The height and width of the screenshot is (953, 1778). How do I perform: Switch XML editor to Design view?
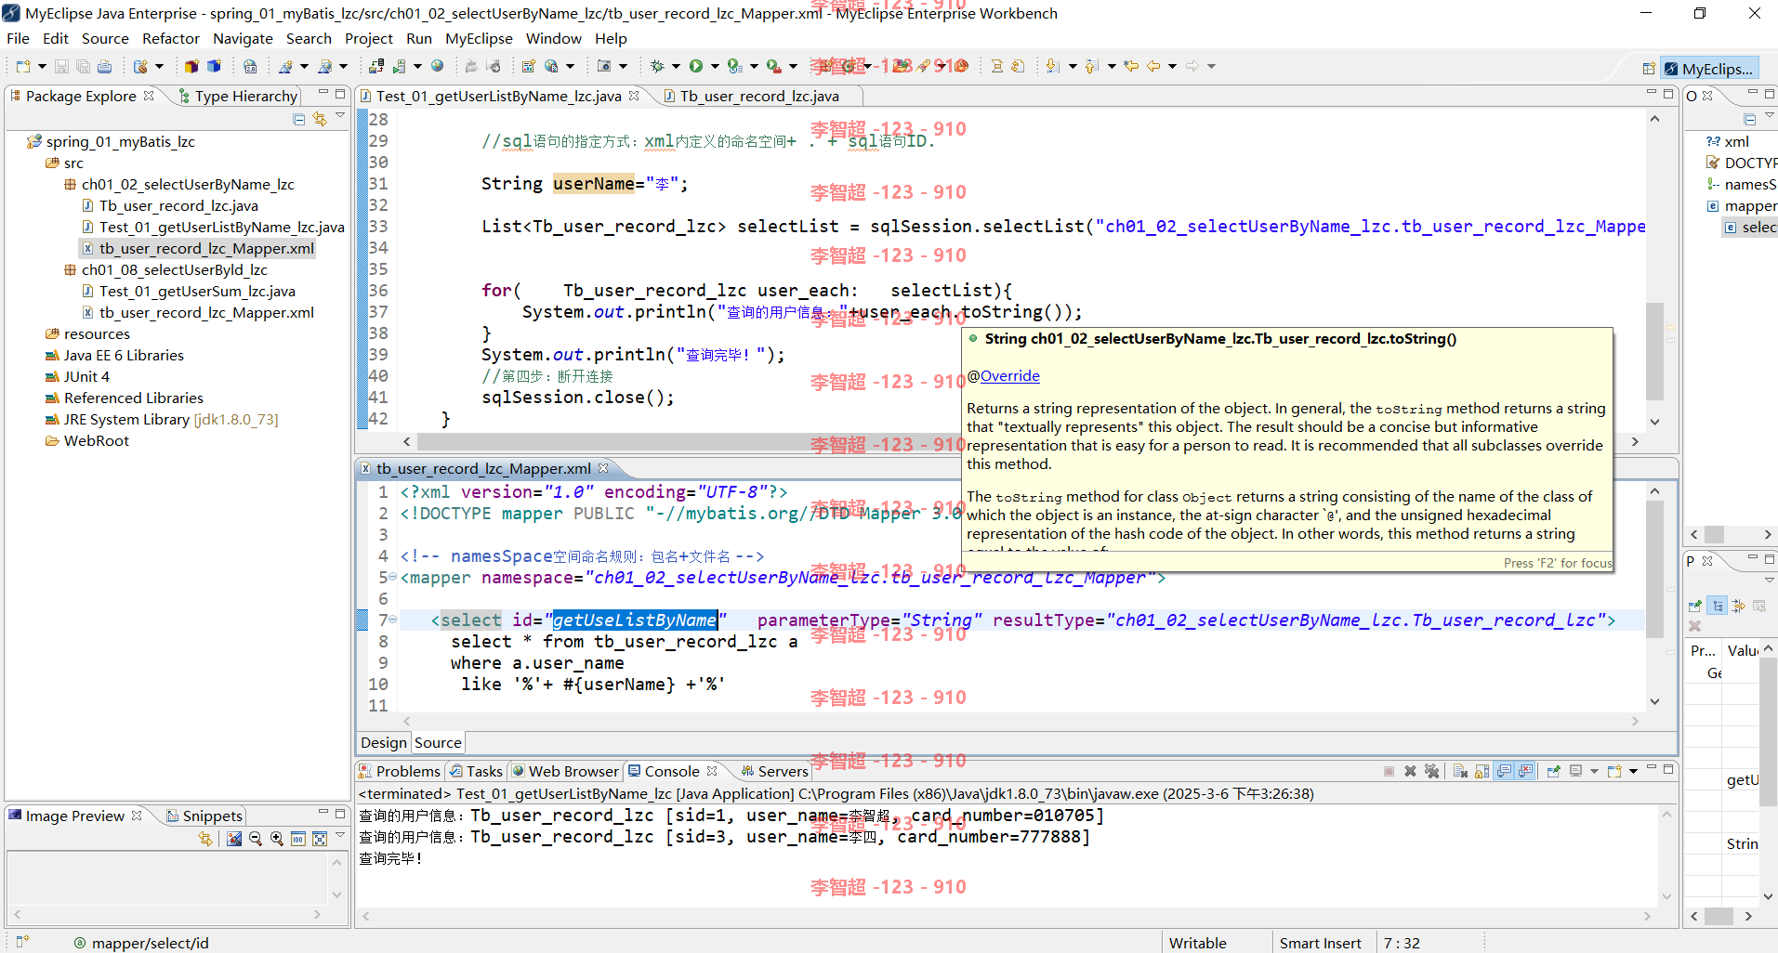384,742
